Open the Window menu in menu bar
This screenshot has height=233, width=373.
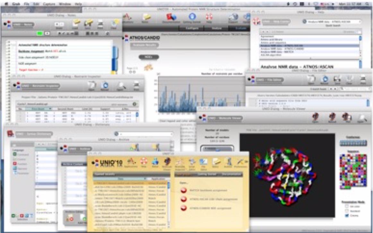(65, 4)
